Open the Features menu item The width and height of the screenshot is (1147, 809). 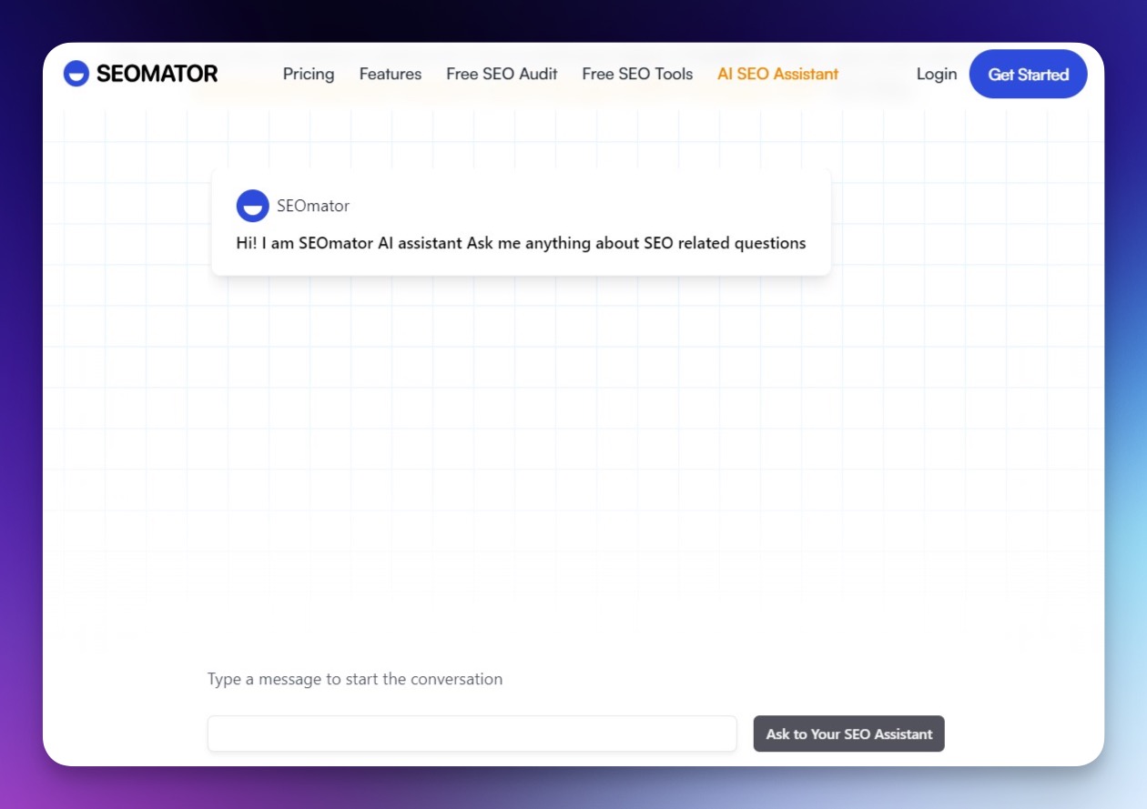(x=390, y=74)
